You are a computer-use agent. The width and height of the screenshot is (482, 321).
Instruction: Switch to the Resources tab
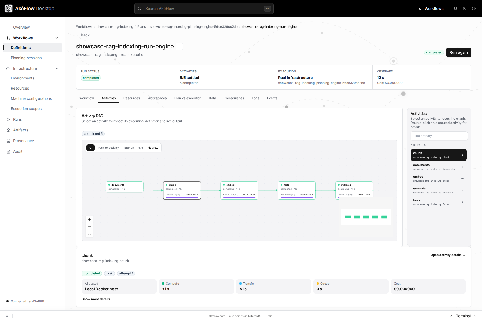[131, 98]
